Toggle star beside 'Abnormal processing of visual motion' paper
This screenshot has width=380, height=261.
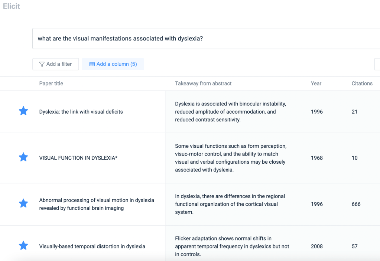(x=23, y=203)
